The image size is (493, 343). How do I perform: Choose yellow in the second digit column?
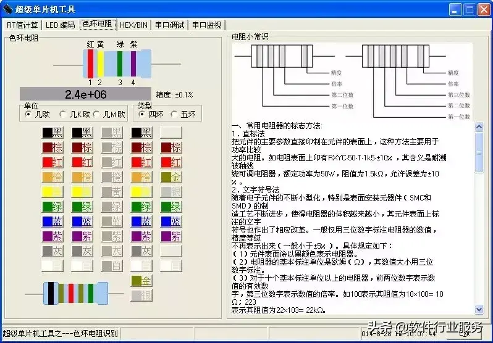(x=82, y=192)
